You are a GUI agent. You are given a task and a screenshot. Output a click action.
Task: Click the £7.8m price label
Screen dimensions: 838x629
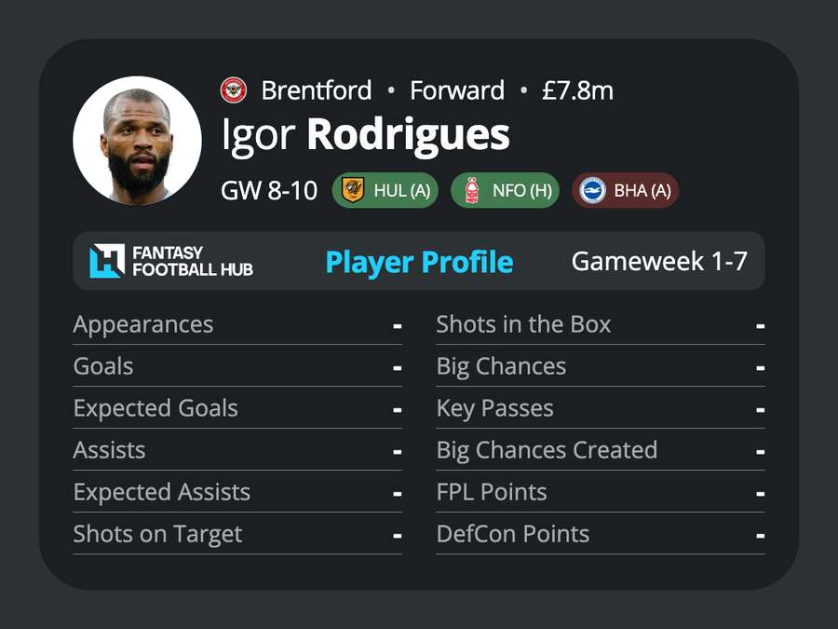coord(577,90)
